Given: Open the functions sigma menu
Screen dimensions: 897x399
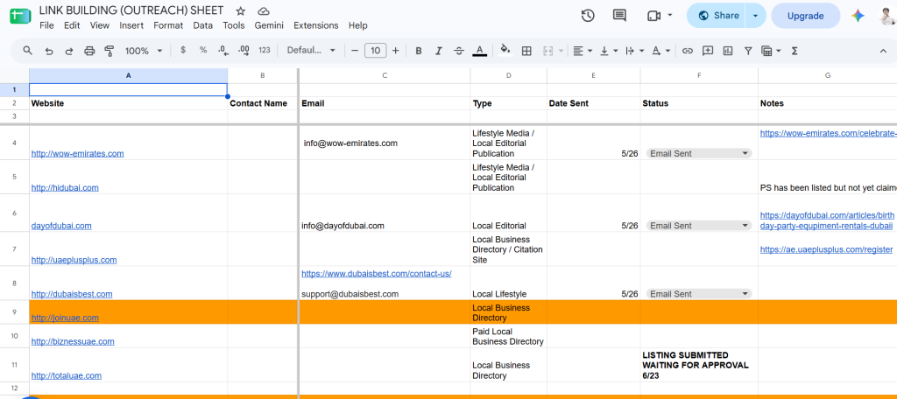Looking at the screenshot, I should (794, 51).
